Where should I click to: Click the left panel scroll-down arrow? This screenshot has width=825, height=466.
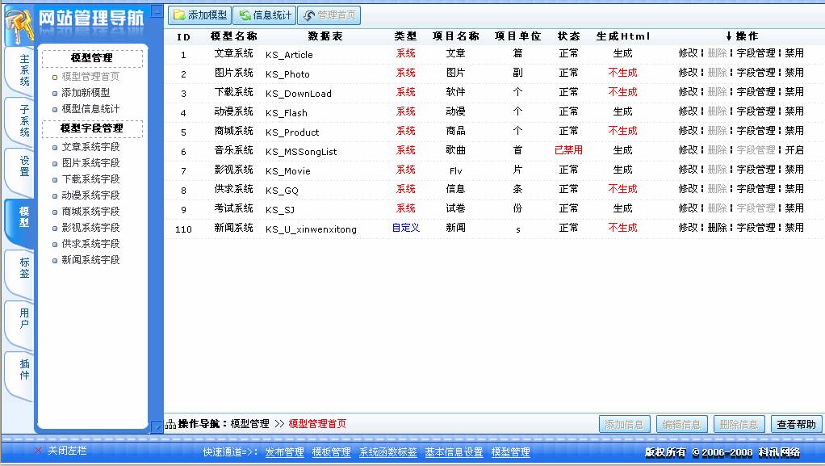[x=157, y=426]
